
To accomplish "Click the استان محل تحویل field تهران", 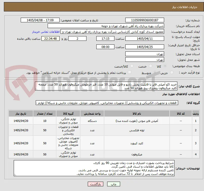I will [145, 54].
